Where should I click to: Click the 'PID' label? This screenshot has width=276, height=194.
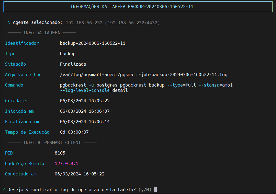point(9,153)
